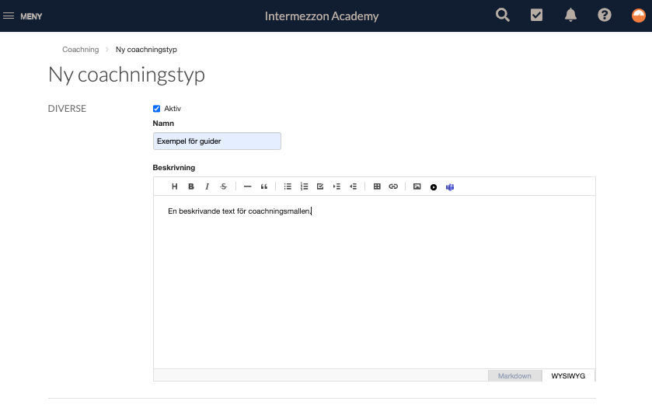
Task: Toggle italic formatting
Action: click(x=207, y=187)
